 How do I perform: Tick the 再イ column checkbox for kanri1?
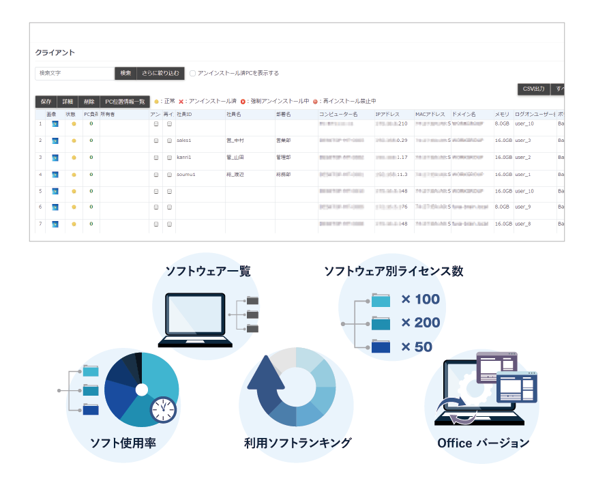169,158
